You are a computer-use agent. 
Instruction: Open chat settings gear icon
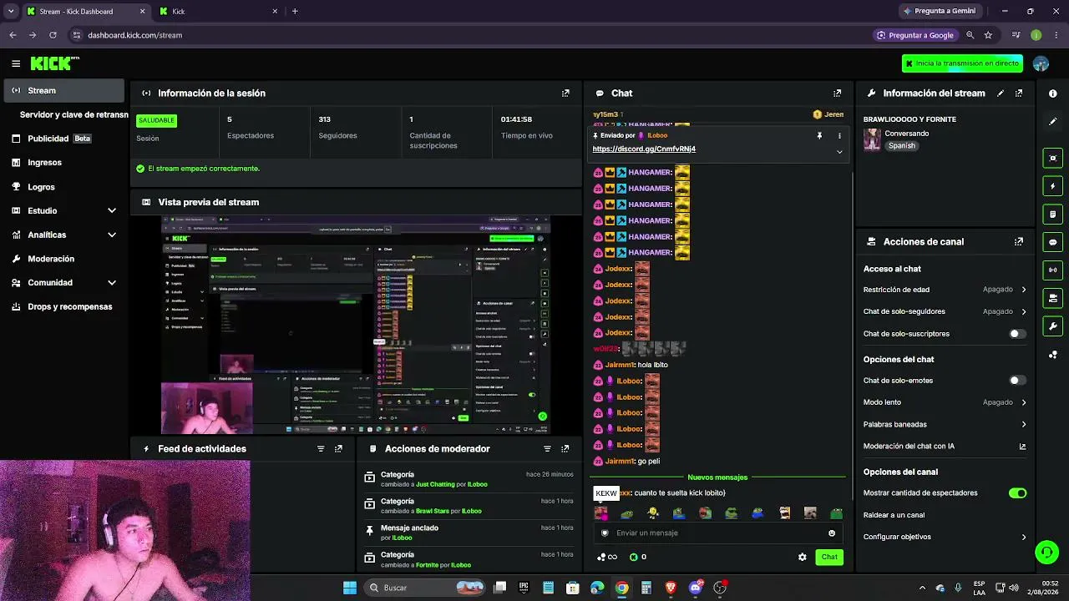803,557
